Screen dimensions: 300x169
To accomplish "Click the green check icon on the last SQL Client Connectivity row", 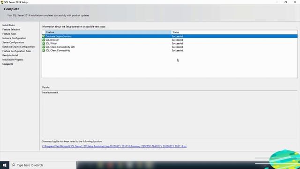I will point(44,50).
